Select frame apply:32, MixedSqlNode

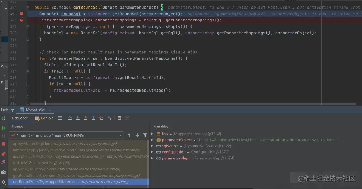tap(77, 169)
